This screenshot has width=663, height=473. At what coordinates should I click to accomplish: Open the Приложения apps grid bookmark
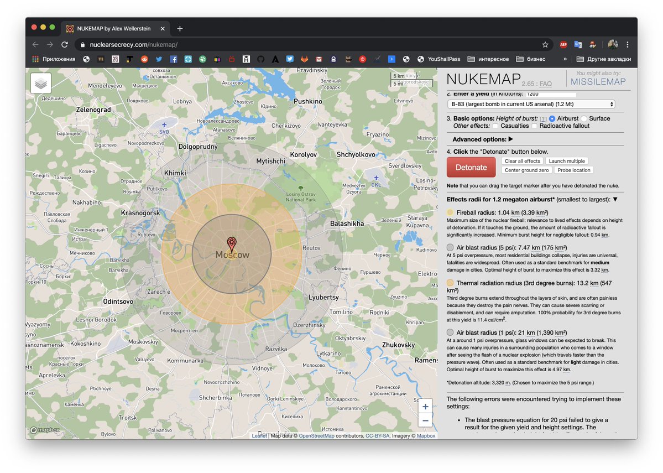click(54, 59)
